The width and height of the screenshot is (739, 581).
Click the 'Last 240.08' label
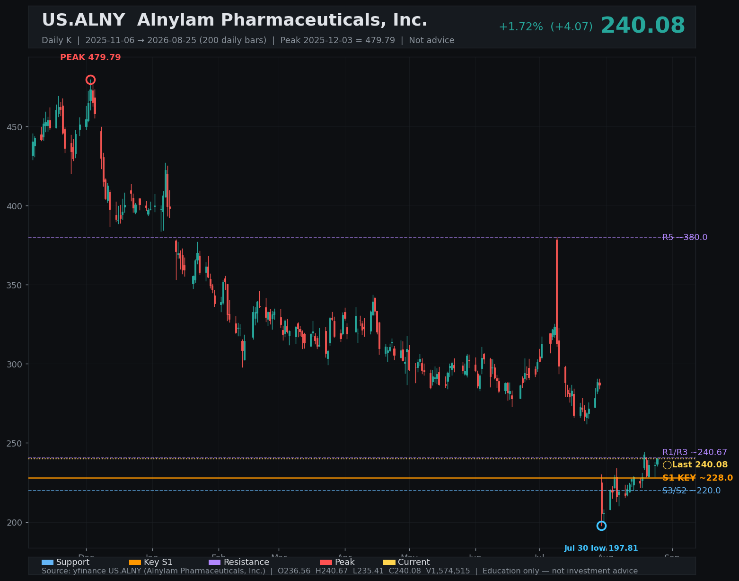[700, 465]
